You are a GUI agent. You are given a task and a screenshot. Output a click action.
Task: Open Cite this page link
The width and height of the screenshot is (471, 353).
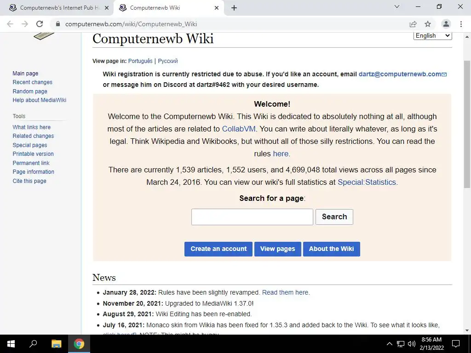29,181
